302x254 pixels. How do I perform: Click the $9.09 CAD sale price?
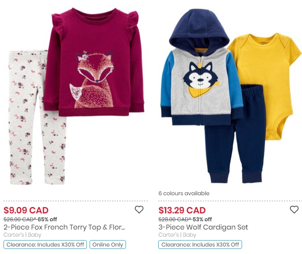[x=26, y=210]
